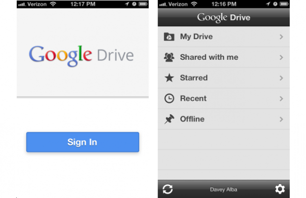Click the refresh sync icon
Image resolution: width=306 pixels, height=198 pixels.
click(168, 189)
